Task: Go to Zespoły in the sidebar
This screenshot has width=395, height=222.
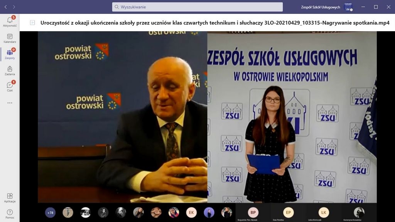Action: (x=10, y=54)
